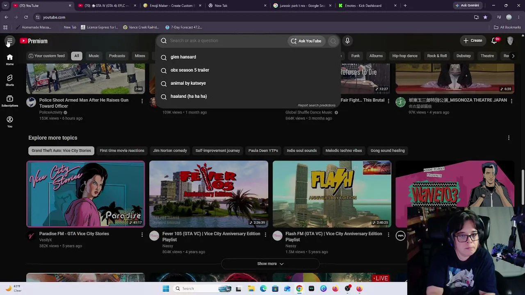The width and height of the screenshot is (525, 295).
Task: Choose the "glen hansard" search suggestion
Action: [247, 57]
